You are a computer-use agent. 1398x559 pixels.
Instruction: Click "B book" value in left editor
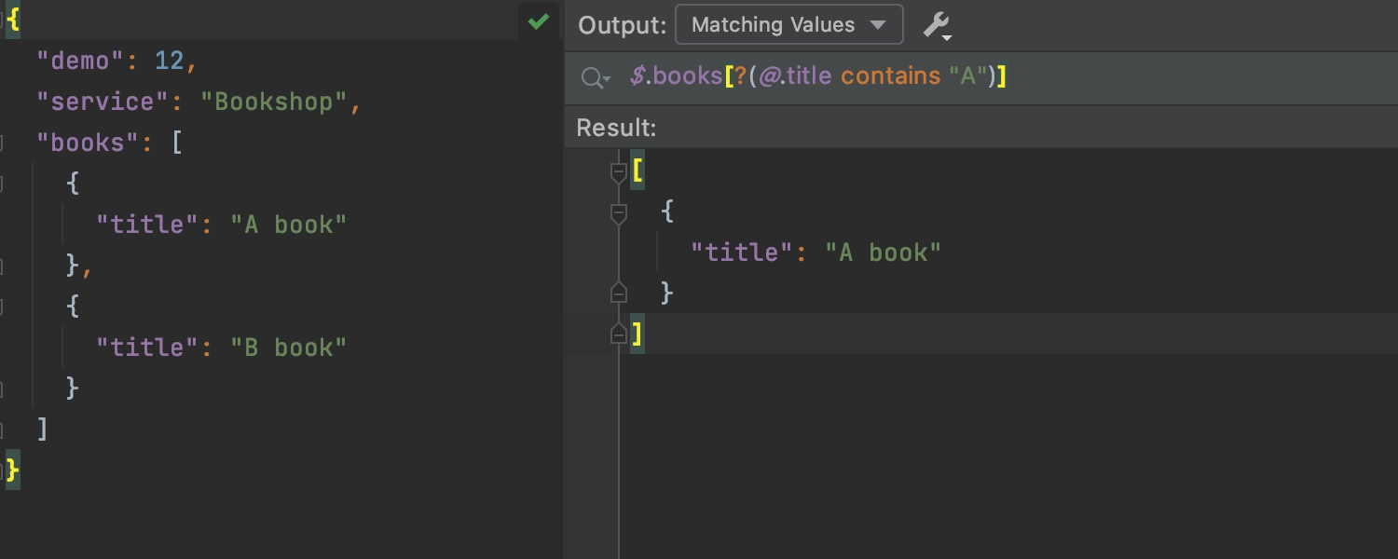point(289,348)
